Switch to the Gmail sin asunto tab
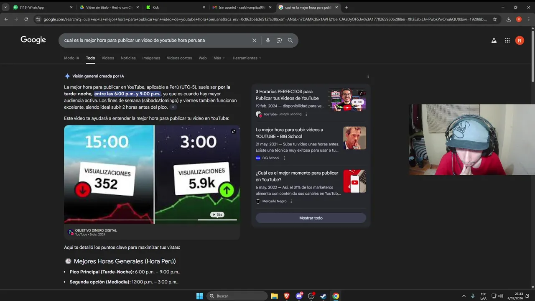The height and width of the screenshot is (301, 535). [x=242, y=7]
